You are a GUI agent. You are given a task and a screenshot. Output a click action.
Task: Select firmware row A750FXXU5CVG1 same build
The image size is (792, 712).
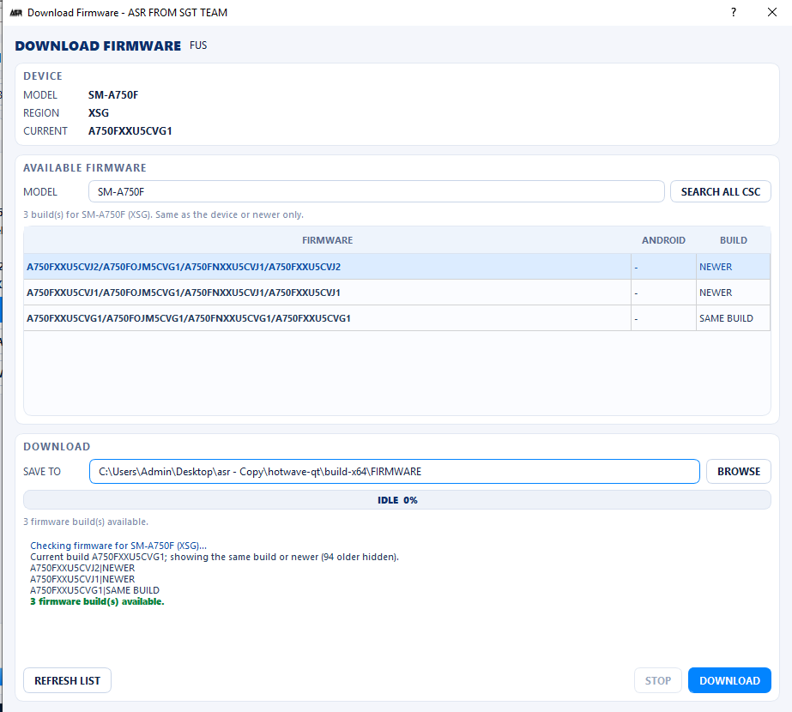coord(396,318)
